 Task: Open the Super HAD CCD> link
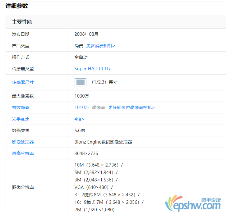(x=93, y=69)
